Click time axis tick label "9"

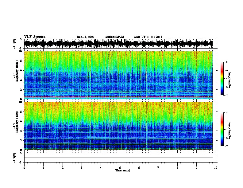[x=196, y=168]
